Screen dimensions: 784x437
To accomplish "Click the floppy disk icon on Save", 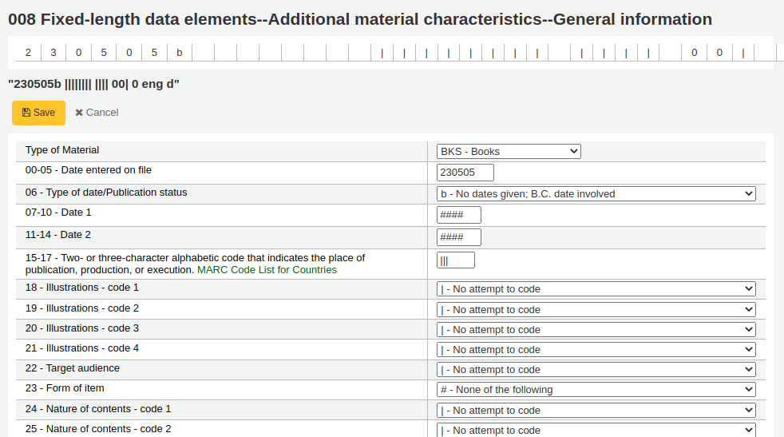I will pyautogui.click(x=26, y=113).
